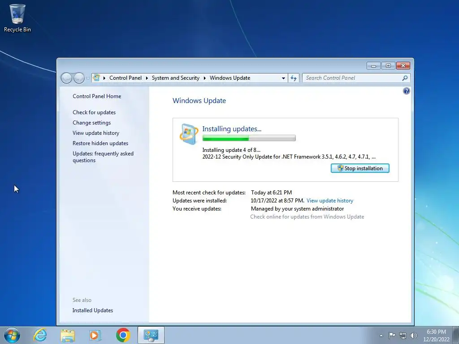
Task: Launch Windows Media Player from taskbar
Action: [x=95, y=335]
